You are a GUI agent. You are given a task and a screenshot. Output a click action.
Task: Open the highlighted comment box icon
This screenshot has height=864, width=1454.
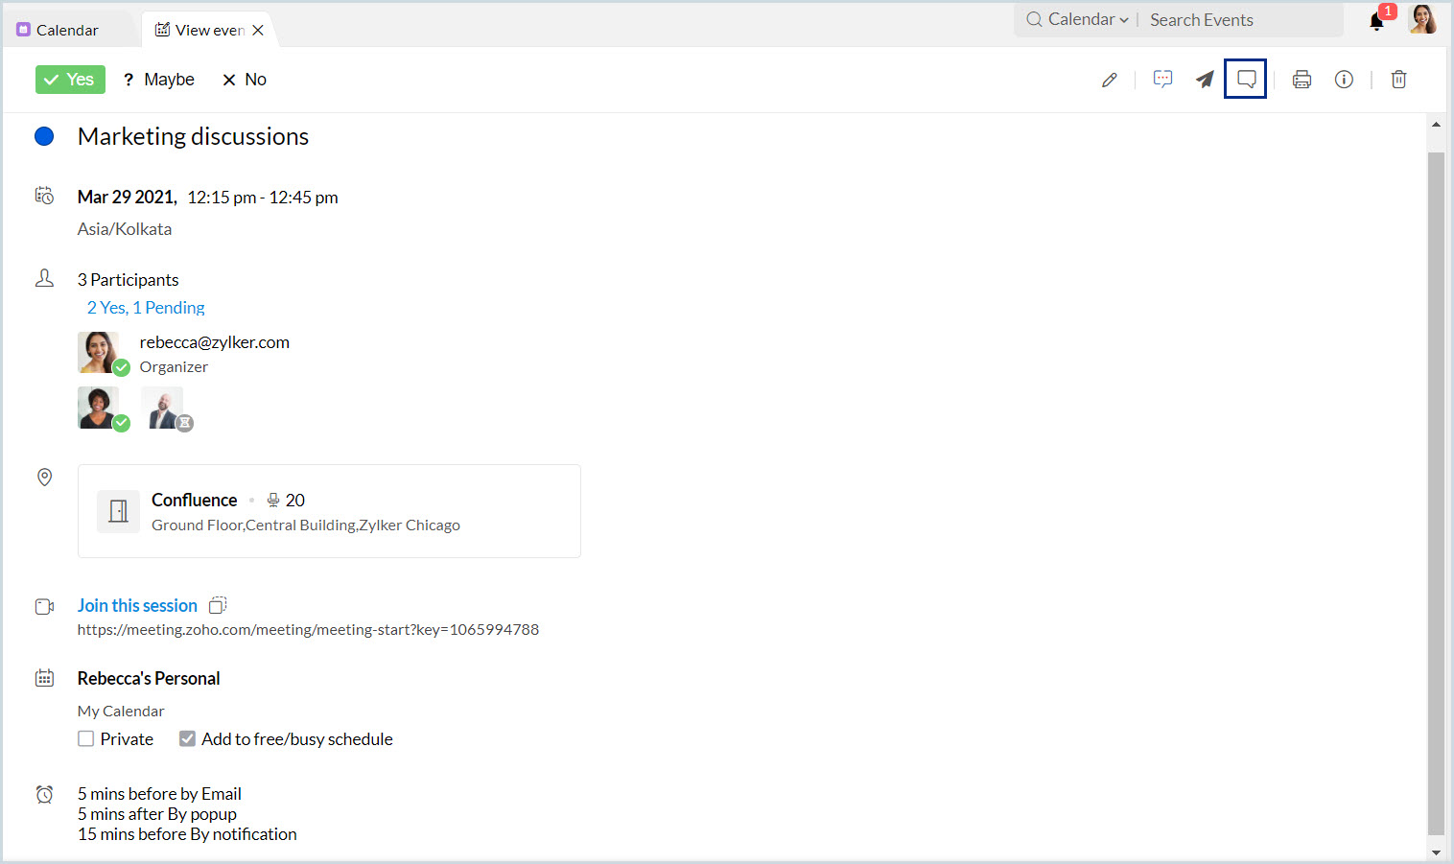tap(1246, 80)
